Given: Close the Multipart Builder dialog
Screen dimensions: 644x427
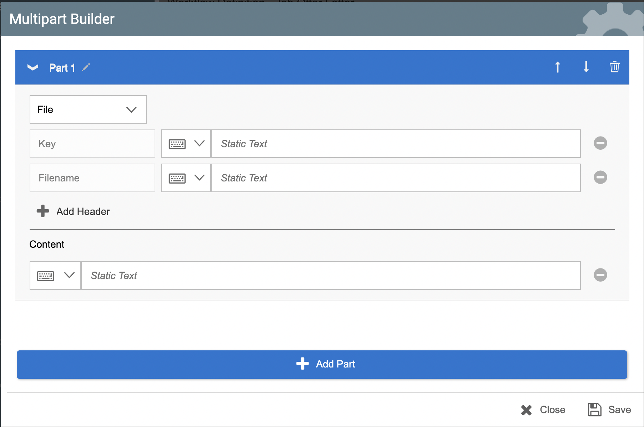Looking at the screenshot, I should pyautogui.click(x=543, y=410).
